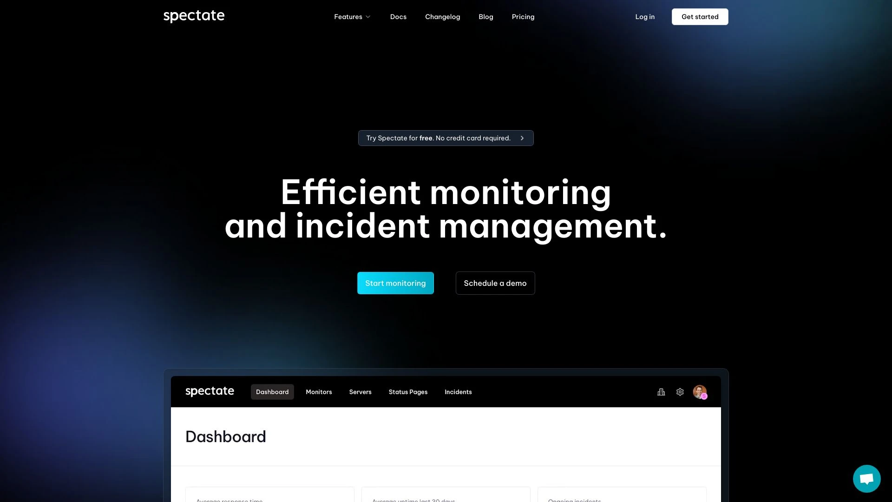This screenshot has height=502, width=892.
Task: Click the 'Try Spectate for free' banner
Action: (x=439, y=138)
